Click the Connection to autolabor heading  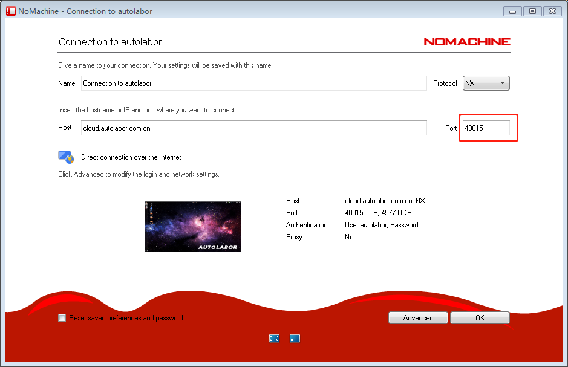tap(110, 42)
